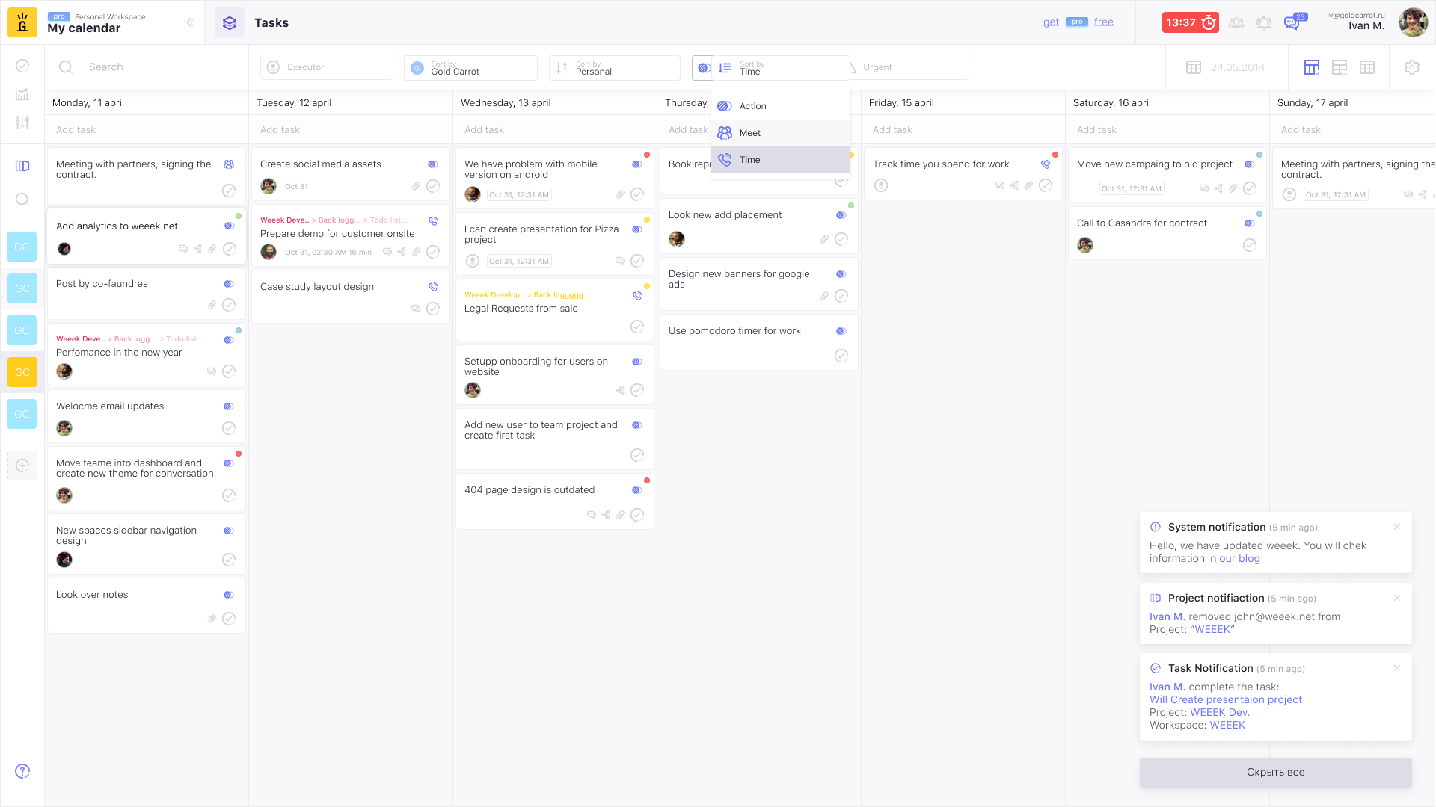Select the yellow GC workspace tile
Viewport: 1436px width, 807px height.
tap(22, 372)
